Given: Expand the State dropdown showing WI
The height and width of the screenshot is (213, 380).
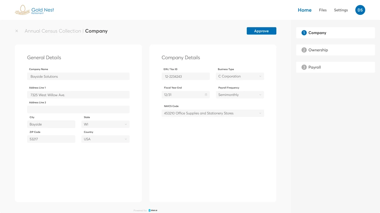Looking at the screenshot, I should [x=105, y=124].
